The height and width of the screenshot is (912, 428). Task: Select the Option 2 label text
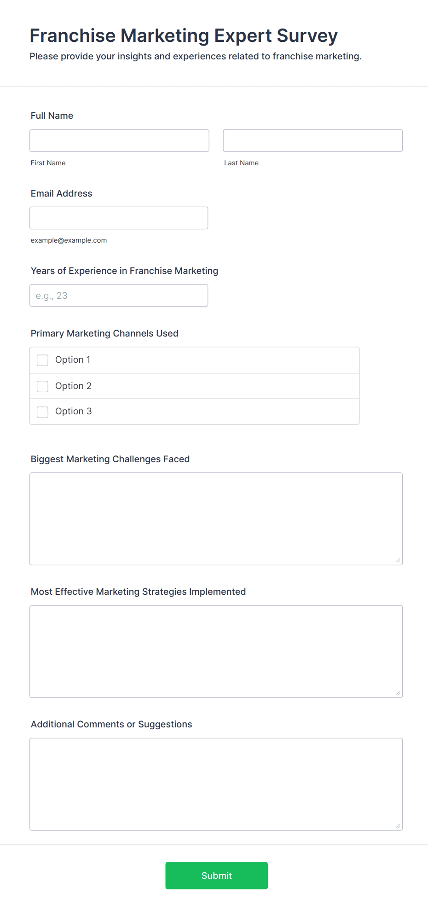point(73,386)
